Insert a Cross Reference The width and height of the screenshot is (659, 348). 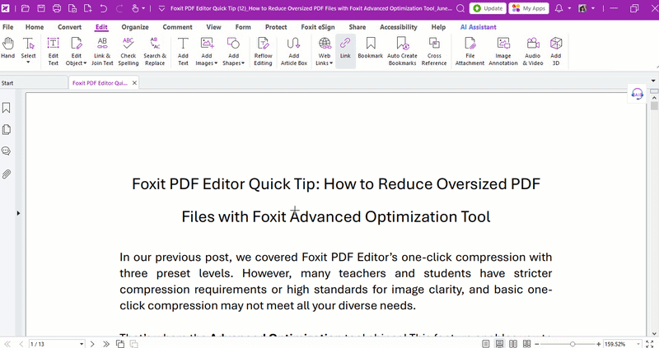(x=434, y=51)
